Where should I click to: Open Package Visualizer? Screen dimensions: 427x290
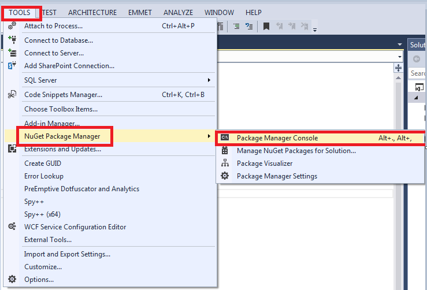coord(320,163)
